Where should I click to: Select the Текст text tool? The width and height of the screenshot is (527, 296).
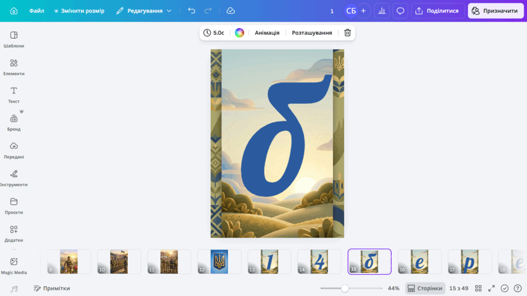(14, 95)
